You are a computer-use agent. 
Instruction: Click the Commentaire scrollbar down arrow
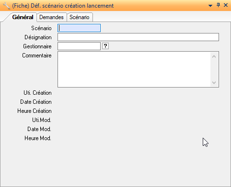214,83
